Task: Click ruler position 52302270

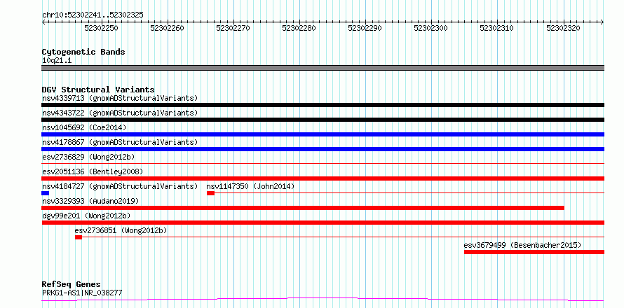Action: (233, 28)
